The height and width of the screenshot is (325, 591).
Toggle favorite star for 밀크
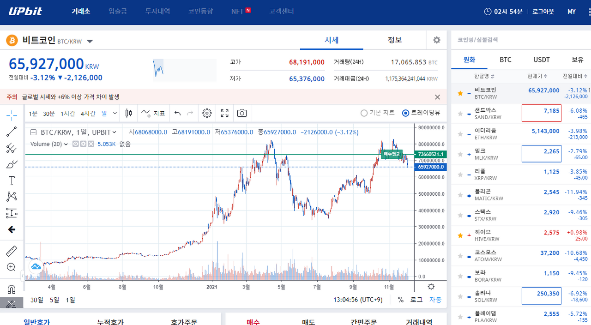click(x=460, y=154)
